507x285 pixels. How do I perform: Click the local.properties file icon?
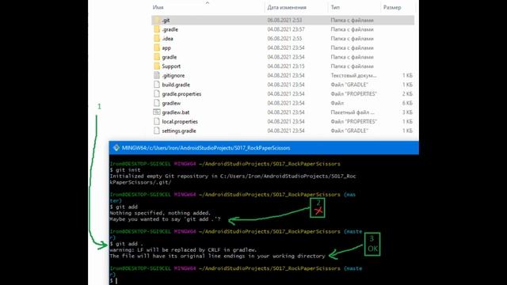coord(157,121)
